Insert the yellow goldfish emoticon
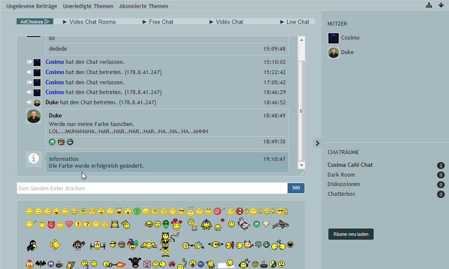This screenshot has height=269, width=449. point(55,244)
